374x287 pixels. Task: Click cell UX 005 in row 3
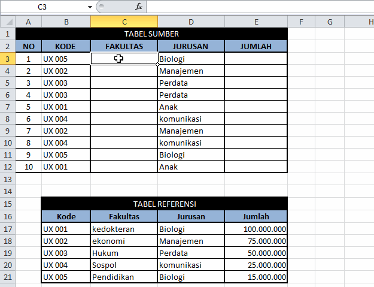click(x=66, y=59)
